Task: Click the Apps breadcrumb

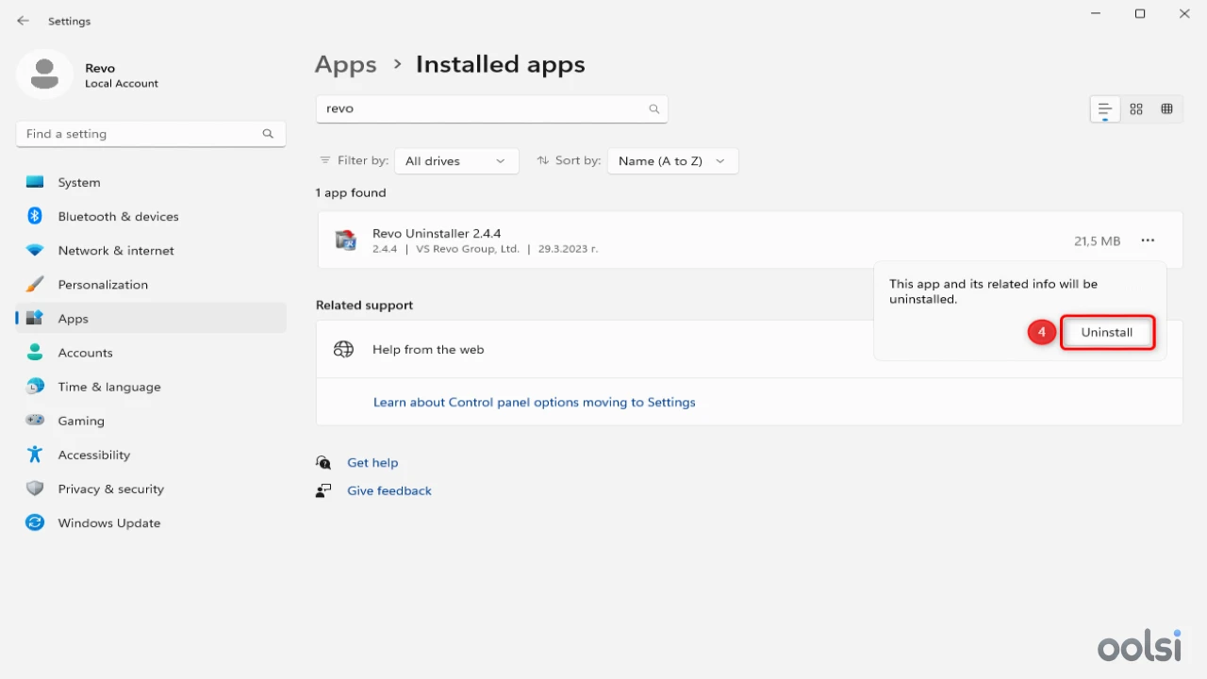Action: (346, 64)
